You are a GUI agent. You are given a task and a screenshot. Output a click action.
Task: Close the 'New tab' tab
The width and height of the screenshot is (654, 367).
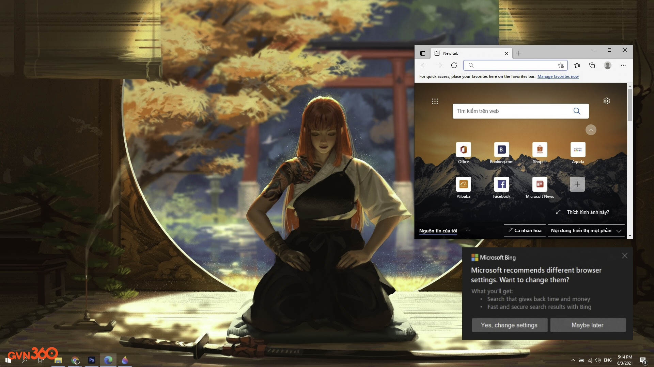[x=507, y=53]
